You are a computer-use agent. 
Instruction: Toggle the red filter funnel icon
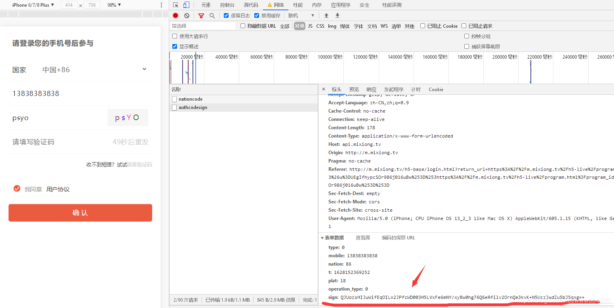click(201, 15)
